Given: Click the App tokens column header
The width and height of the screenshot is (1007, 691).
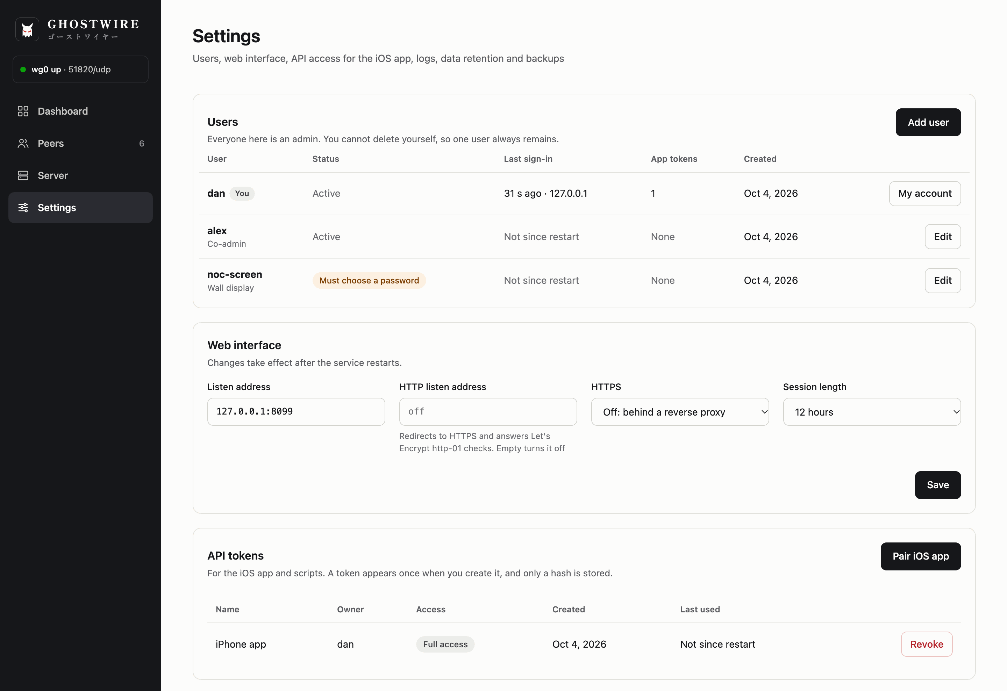Looking at the screenshot, I should [x=674, y=159].
